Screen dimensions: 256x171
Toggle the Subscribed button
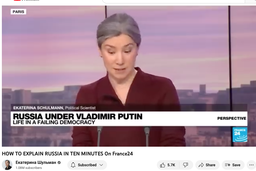(x=87, y=165)
